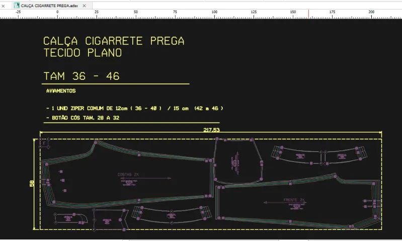Close the CALÇA CIGARRETE PREGA.adsx tab
The height and width of the screenshot is (241, 402).
[x=84, y=6]
